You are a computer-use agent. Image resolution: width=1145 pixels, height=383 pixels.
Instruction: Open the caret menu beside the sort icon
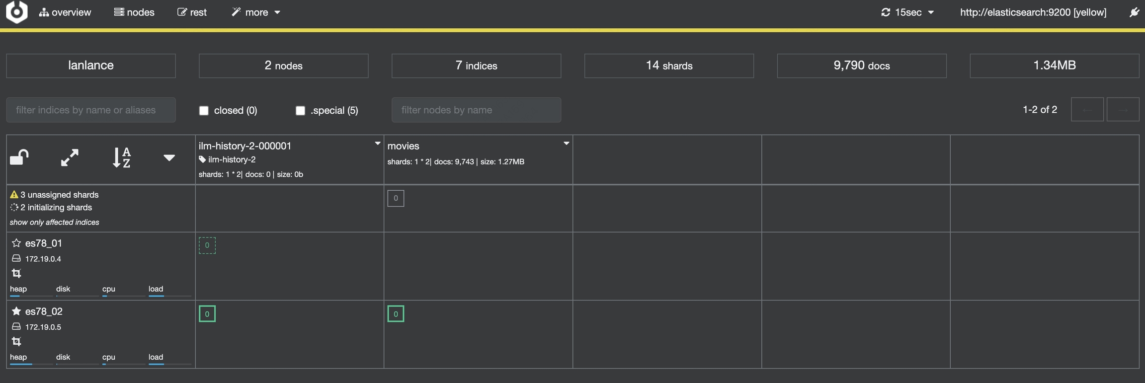coord(169,158)
